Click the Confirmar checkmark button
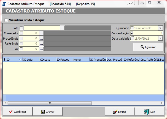This screenshot has width=167, height=119. coord(18,111)
